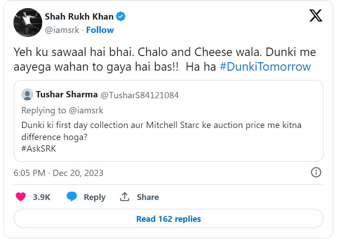This screenshot has width=339, height=244.
Task: Open the tweet info icon
Action: [x=316, y=172]
